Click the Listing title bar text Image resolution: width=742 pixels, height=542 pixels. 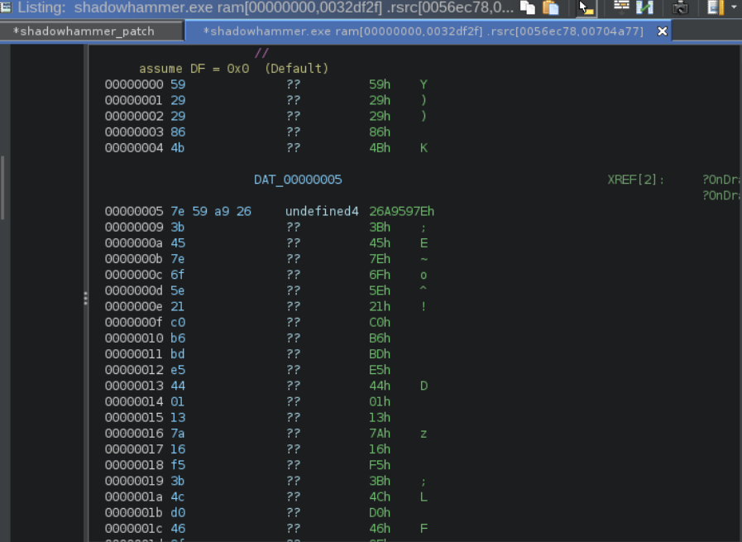(x=266, y=7)
